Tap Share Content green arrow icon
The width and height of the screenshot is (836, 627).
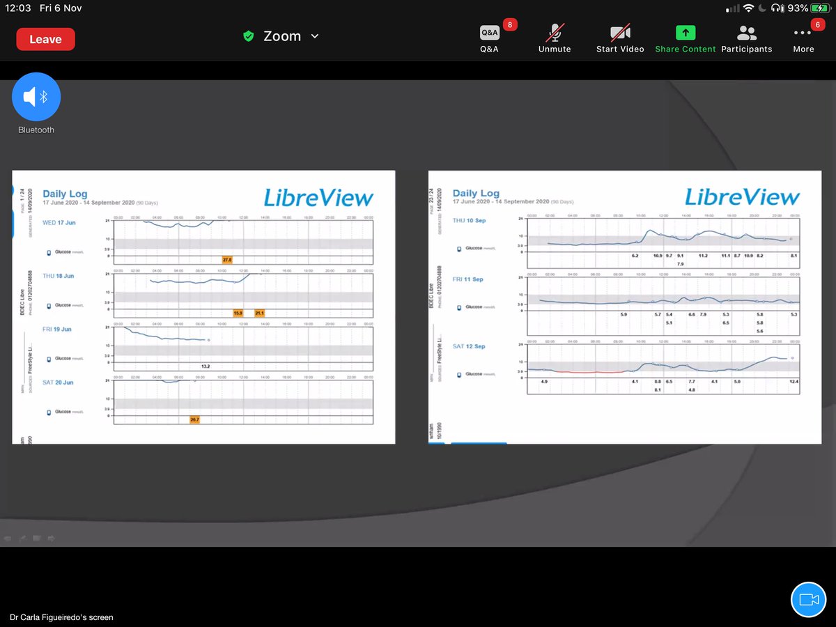tap(686, 33)
